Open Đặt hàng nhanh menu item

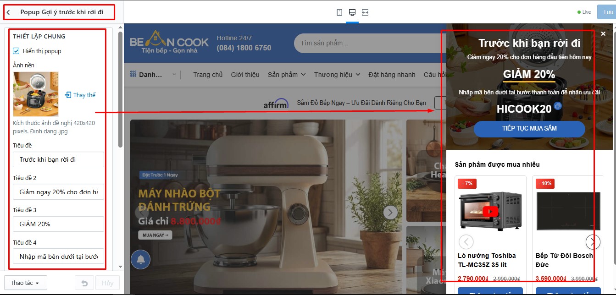coord(392,75)
